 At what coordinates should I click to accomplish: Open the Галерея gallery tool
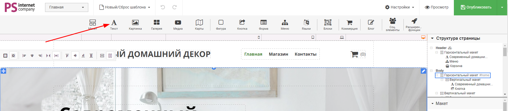click(x=157, y=25)
